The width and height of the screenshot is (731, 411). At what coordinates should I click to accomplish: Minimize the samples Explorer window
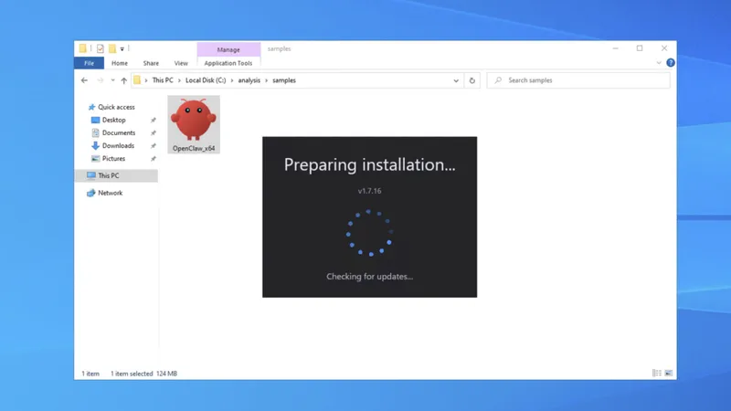pos(615,48)
